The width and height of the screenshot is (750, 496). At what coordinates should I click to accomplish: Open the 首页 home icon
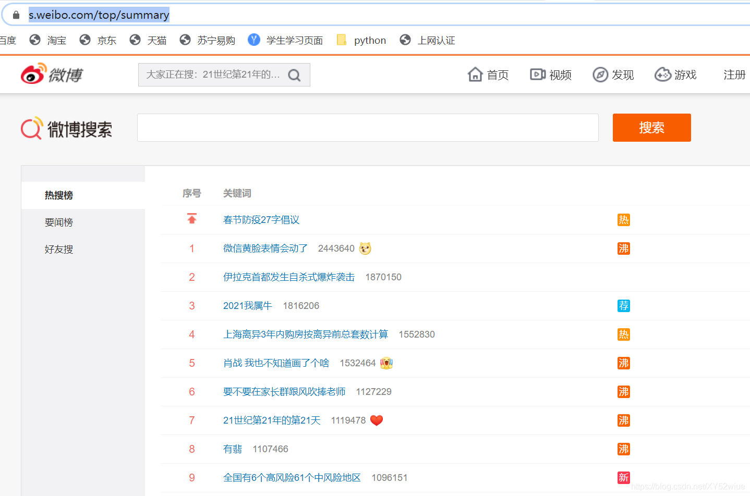475,75
